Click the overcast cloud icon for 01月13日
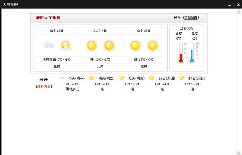The width and height of the screenshot is (242, 155). tap(48, 45)
